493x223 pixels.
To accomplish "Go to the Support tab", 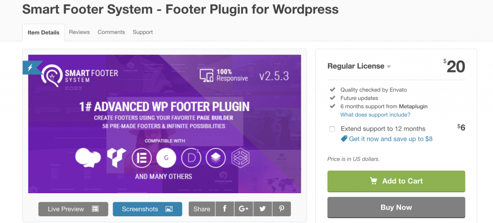I will point(143,32).
